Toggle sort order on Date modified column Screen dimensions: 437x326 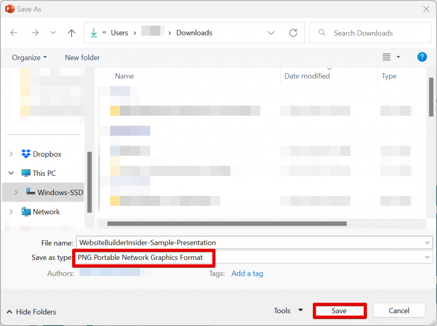(x=307, y=76)
